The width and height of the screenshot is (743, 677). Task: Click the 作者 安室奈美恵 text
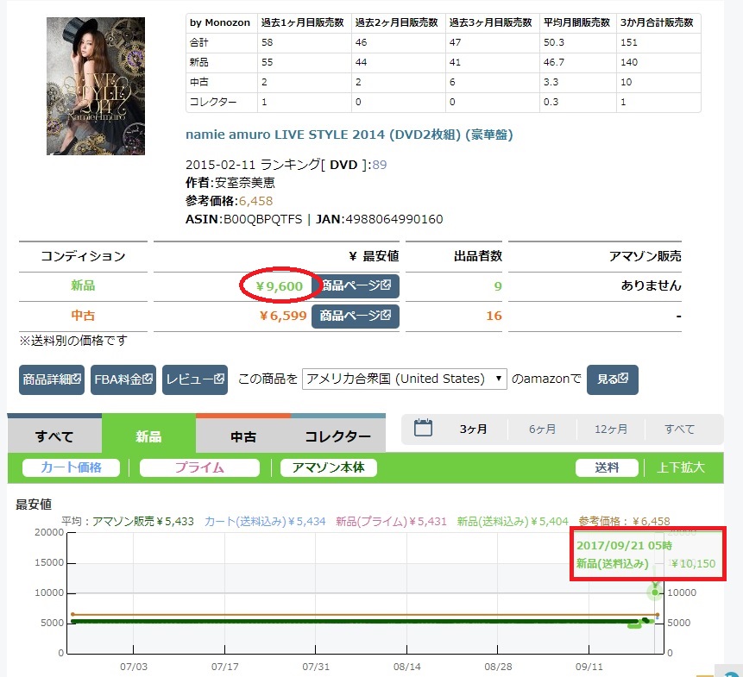[x=230, y=183]
